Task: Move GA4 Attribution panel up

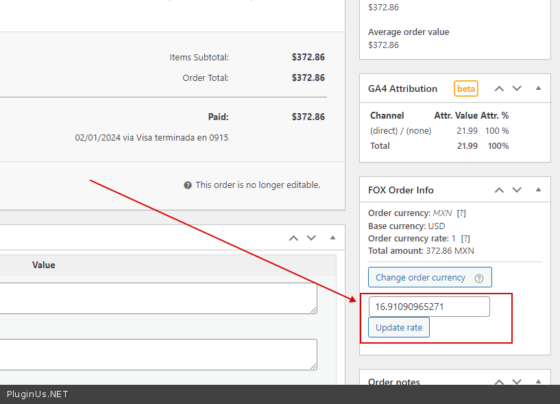Action: point(499,88)
